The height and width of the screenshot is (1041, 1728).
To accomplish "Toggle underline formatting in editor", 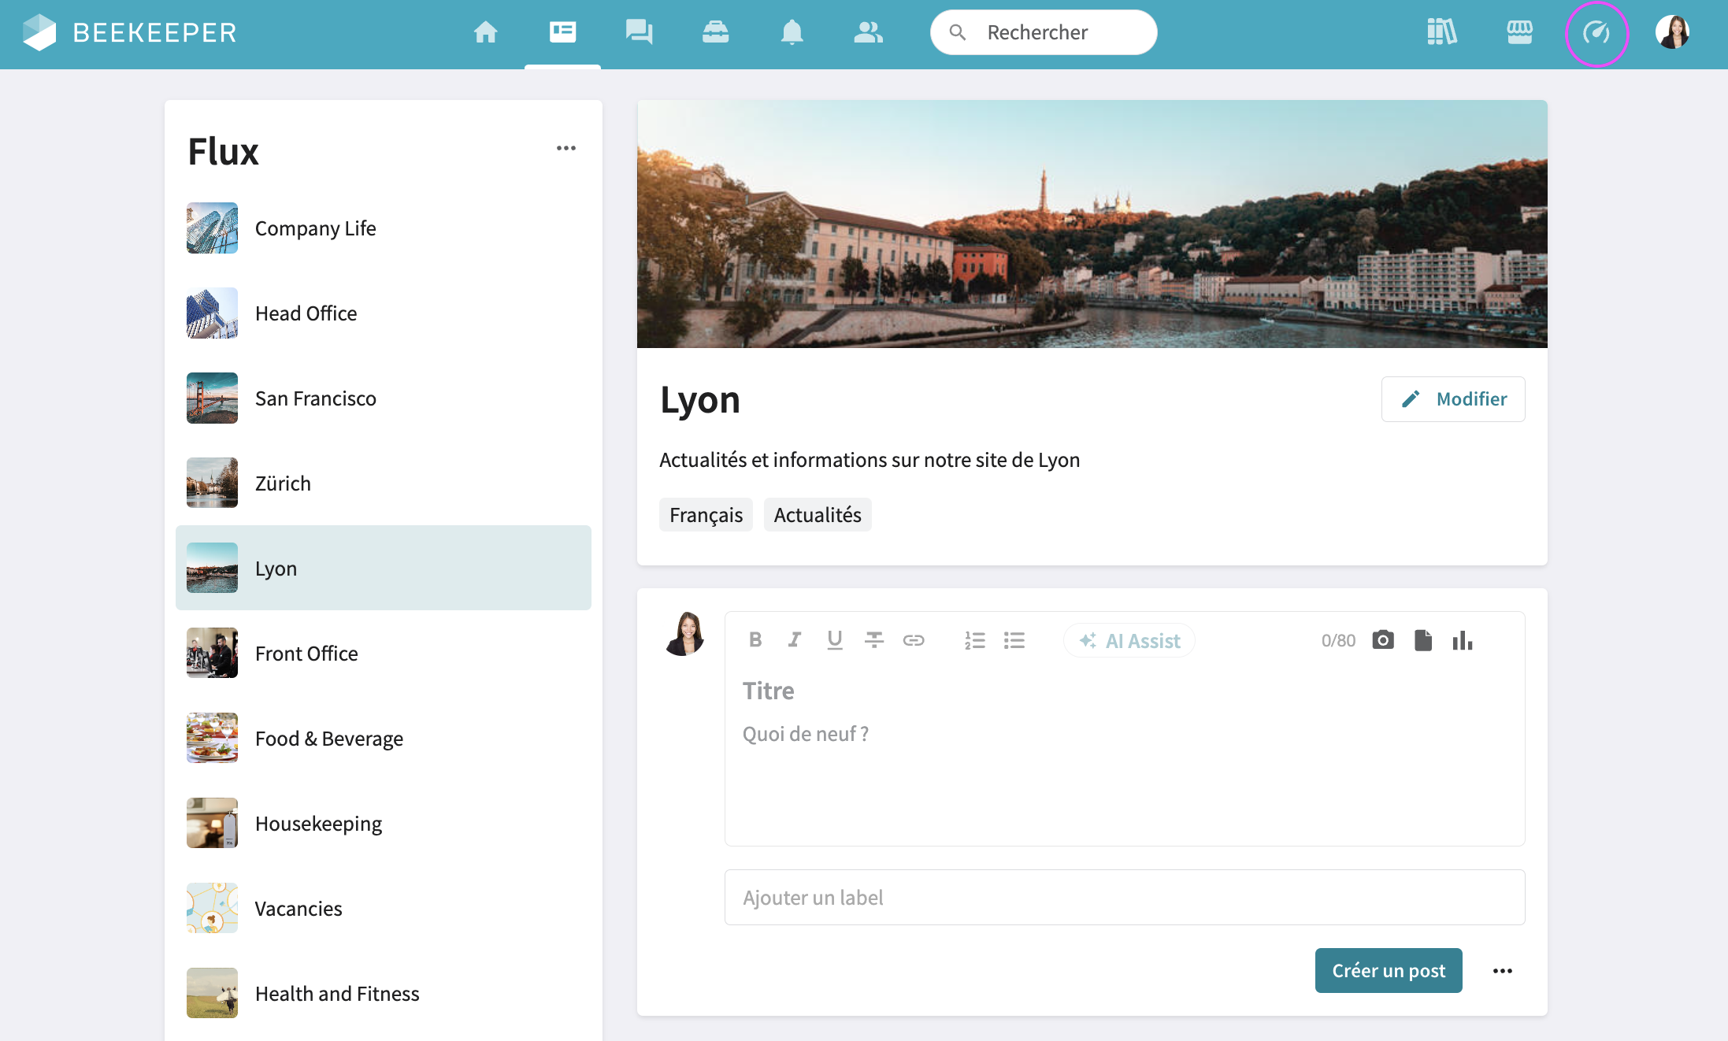I will pos(835,640).
